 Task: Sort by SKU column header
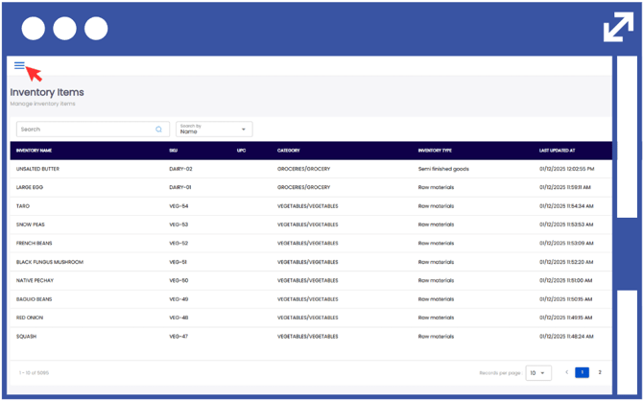tap(174, 151)
